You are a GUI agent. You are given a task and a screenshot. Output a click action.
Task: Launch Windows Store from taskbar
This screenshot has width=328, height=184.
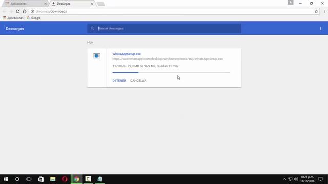click(41, 179)
